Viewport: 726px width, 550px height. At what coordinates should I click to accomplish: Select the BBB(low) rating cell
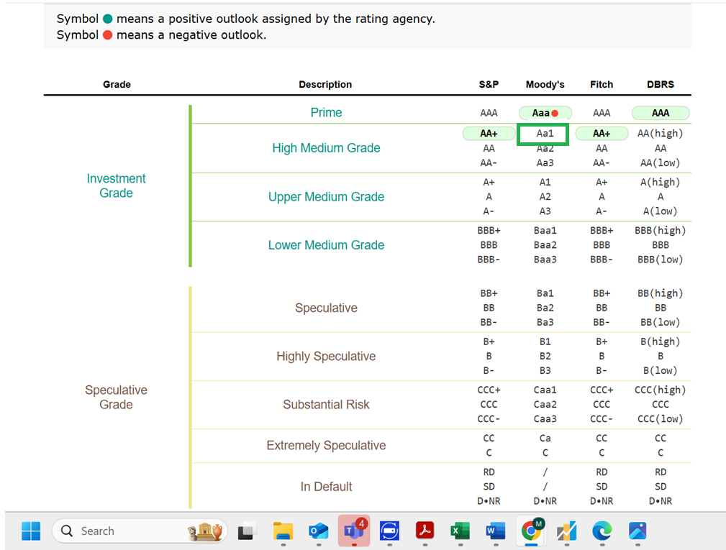[x=661, y=260]
